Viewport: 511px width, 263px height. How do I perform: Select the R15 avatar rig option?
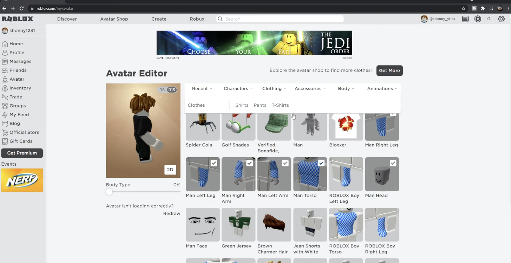pyautogui.click(x=172, y=90)
